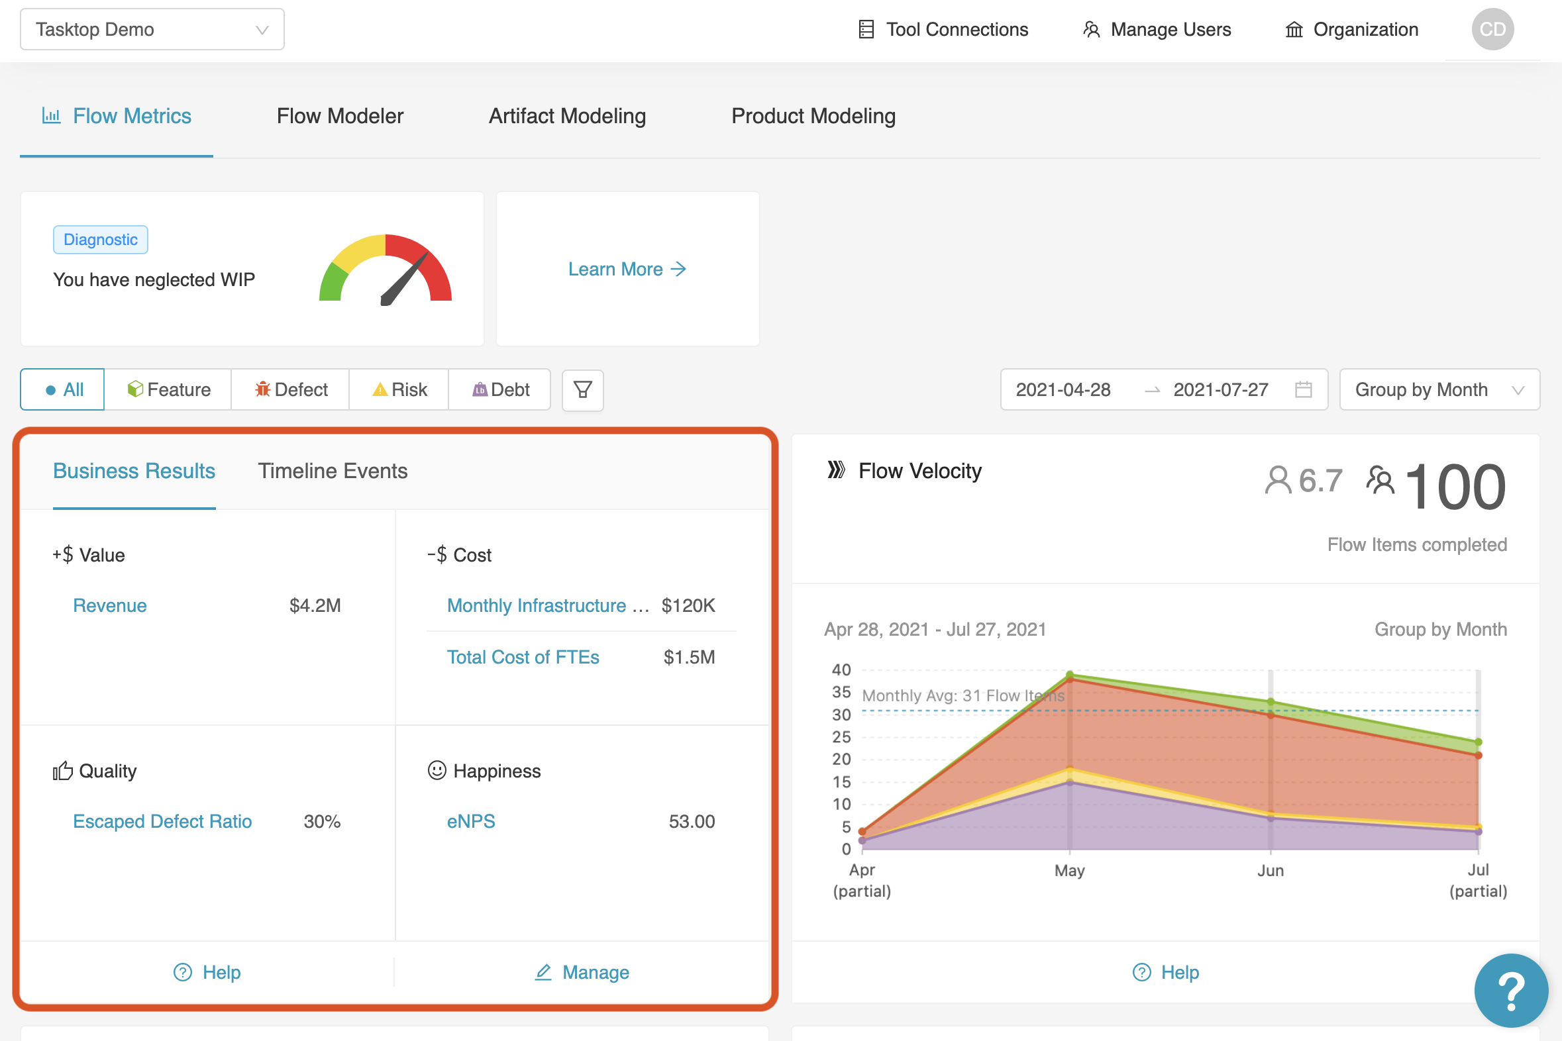The width and height of the screenshot is (1562, 1041).
Task: Follow the Learn More link
Action: click(627, 269)
